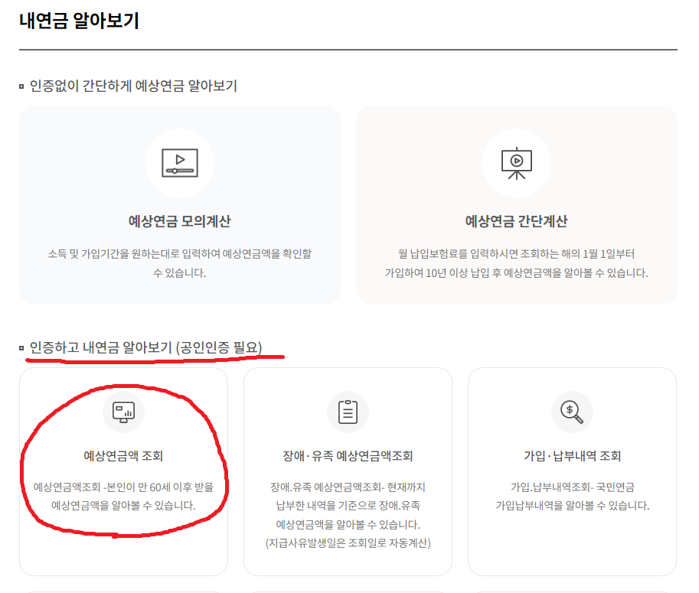
Task: Select the presentation board icon above 예상연금 간단계산
Action: 517,161
